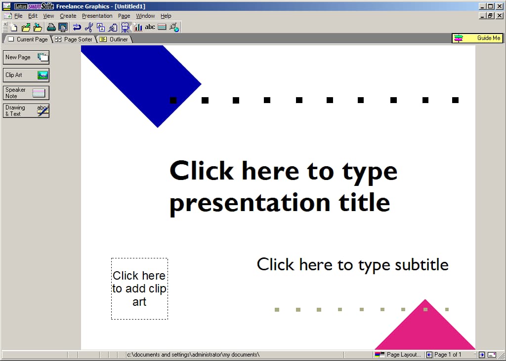The height and width of the screenshot is (361, 506).
Task: Open Page Layout selector in status bar
Action: pyautogui.click(x=404, y=355)
